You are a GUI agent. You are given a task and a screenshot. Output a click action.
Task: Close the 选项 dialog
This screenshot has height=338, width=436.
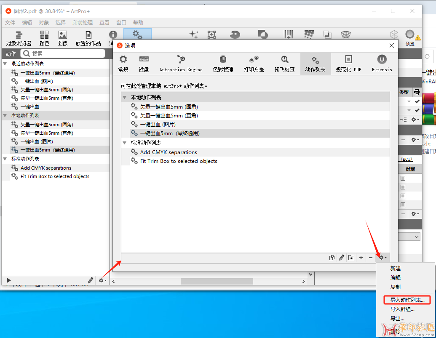pos(391,45)
